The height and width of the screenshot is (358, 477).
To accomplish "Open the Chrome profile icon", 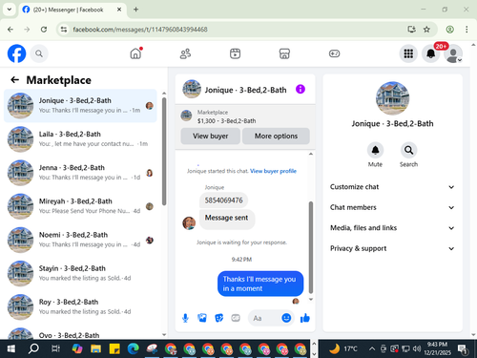I will [x=449, y=30].
